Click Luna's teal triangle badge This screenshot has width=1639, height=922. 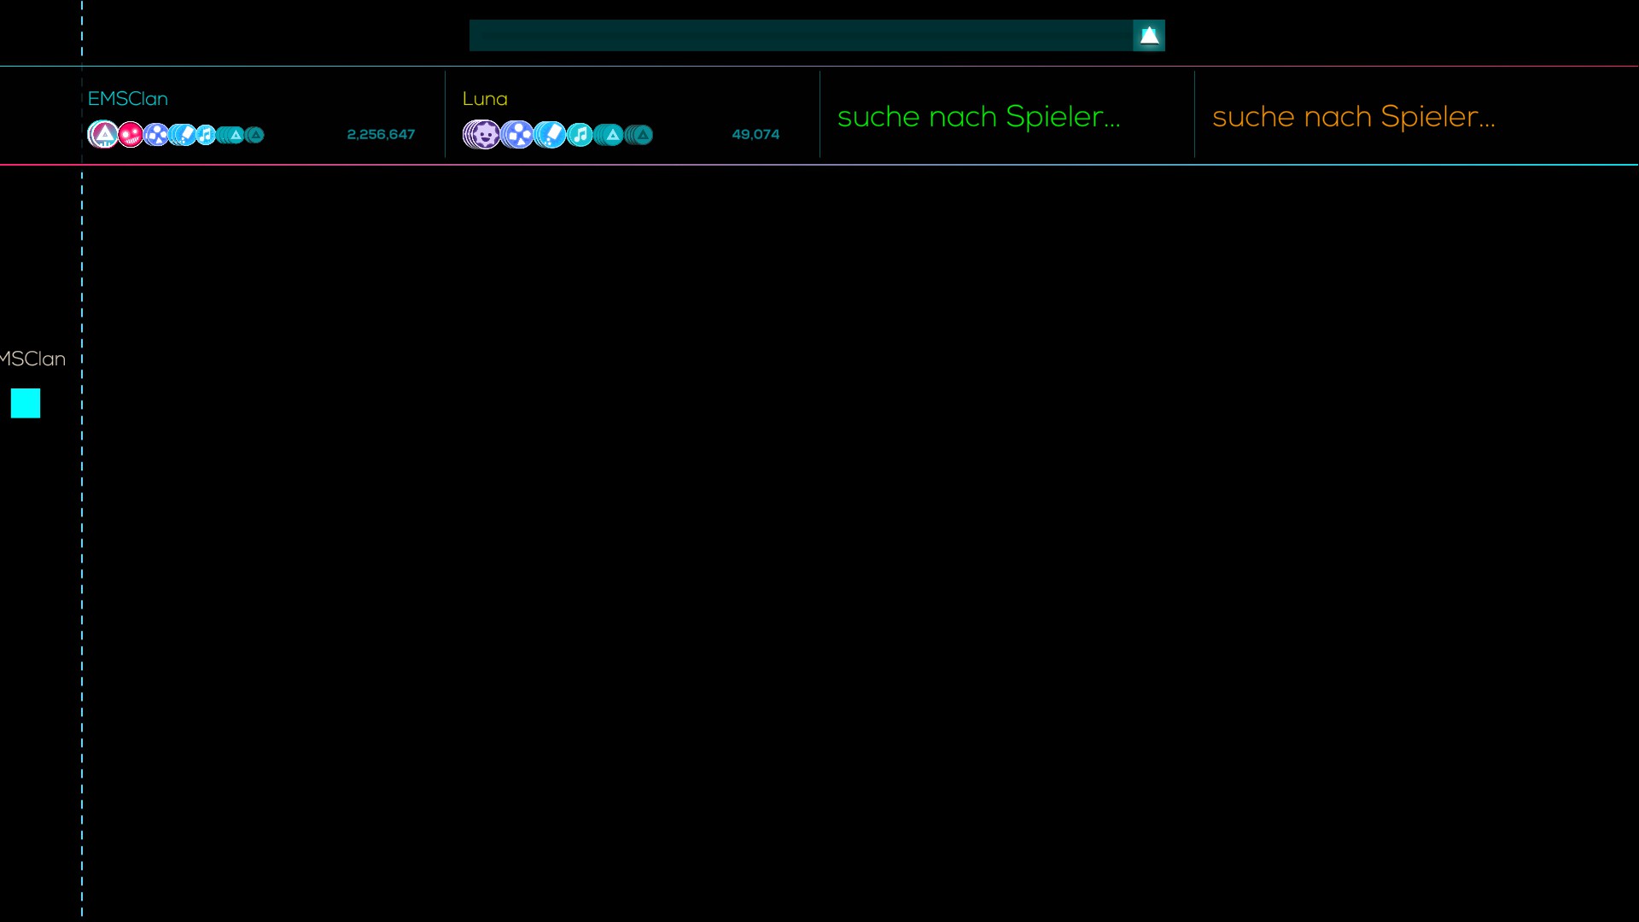[612, 135]
